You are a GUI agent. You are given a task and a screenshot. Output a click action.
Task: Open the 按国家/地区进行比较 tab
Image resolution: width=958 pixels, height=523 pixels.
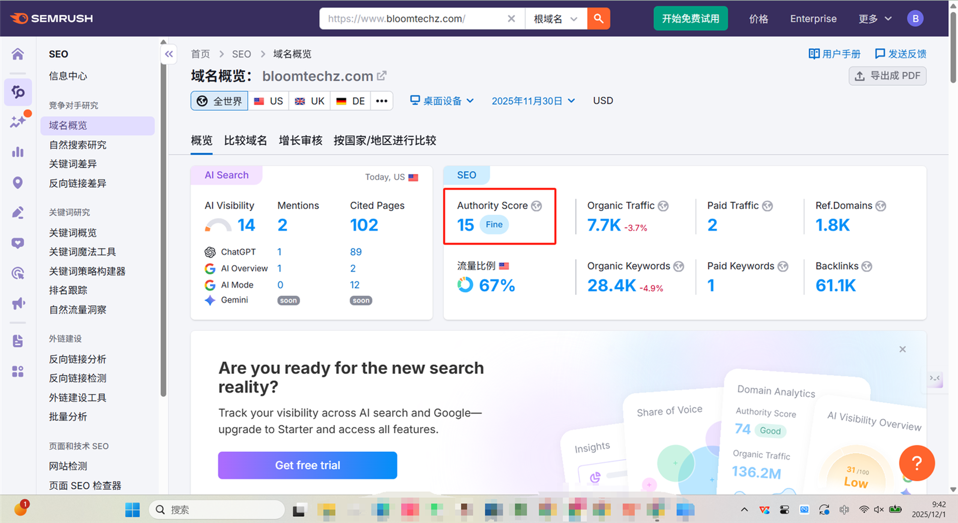point(385,140)
